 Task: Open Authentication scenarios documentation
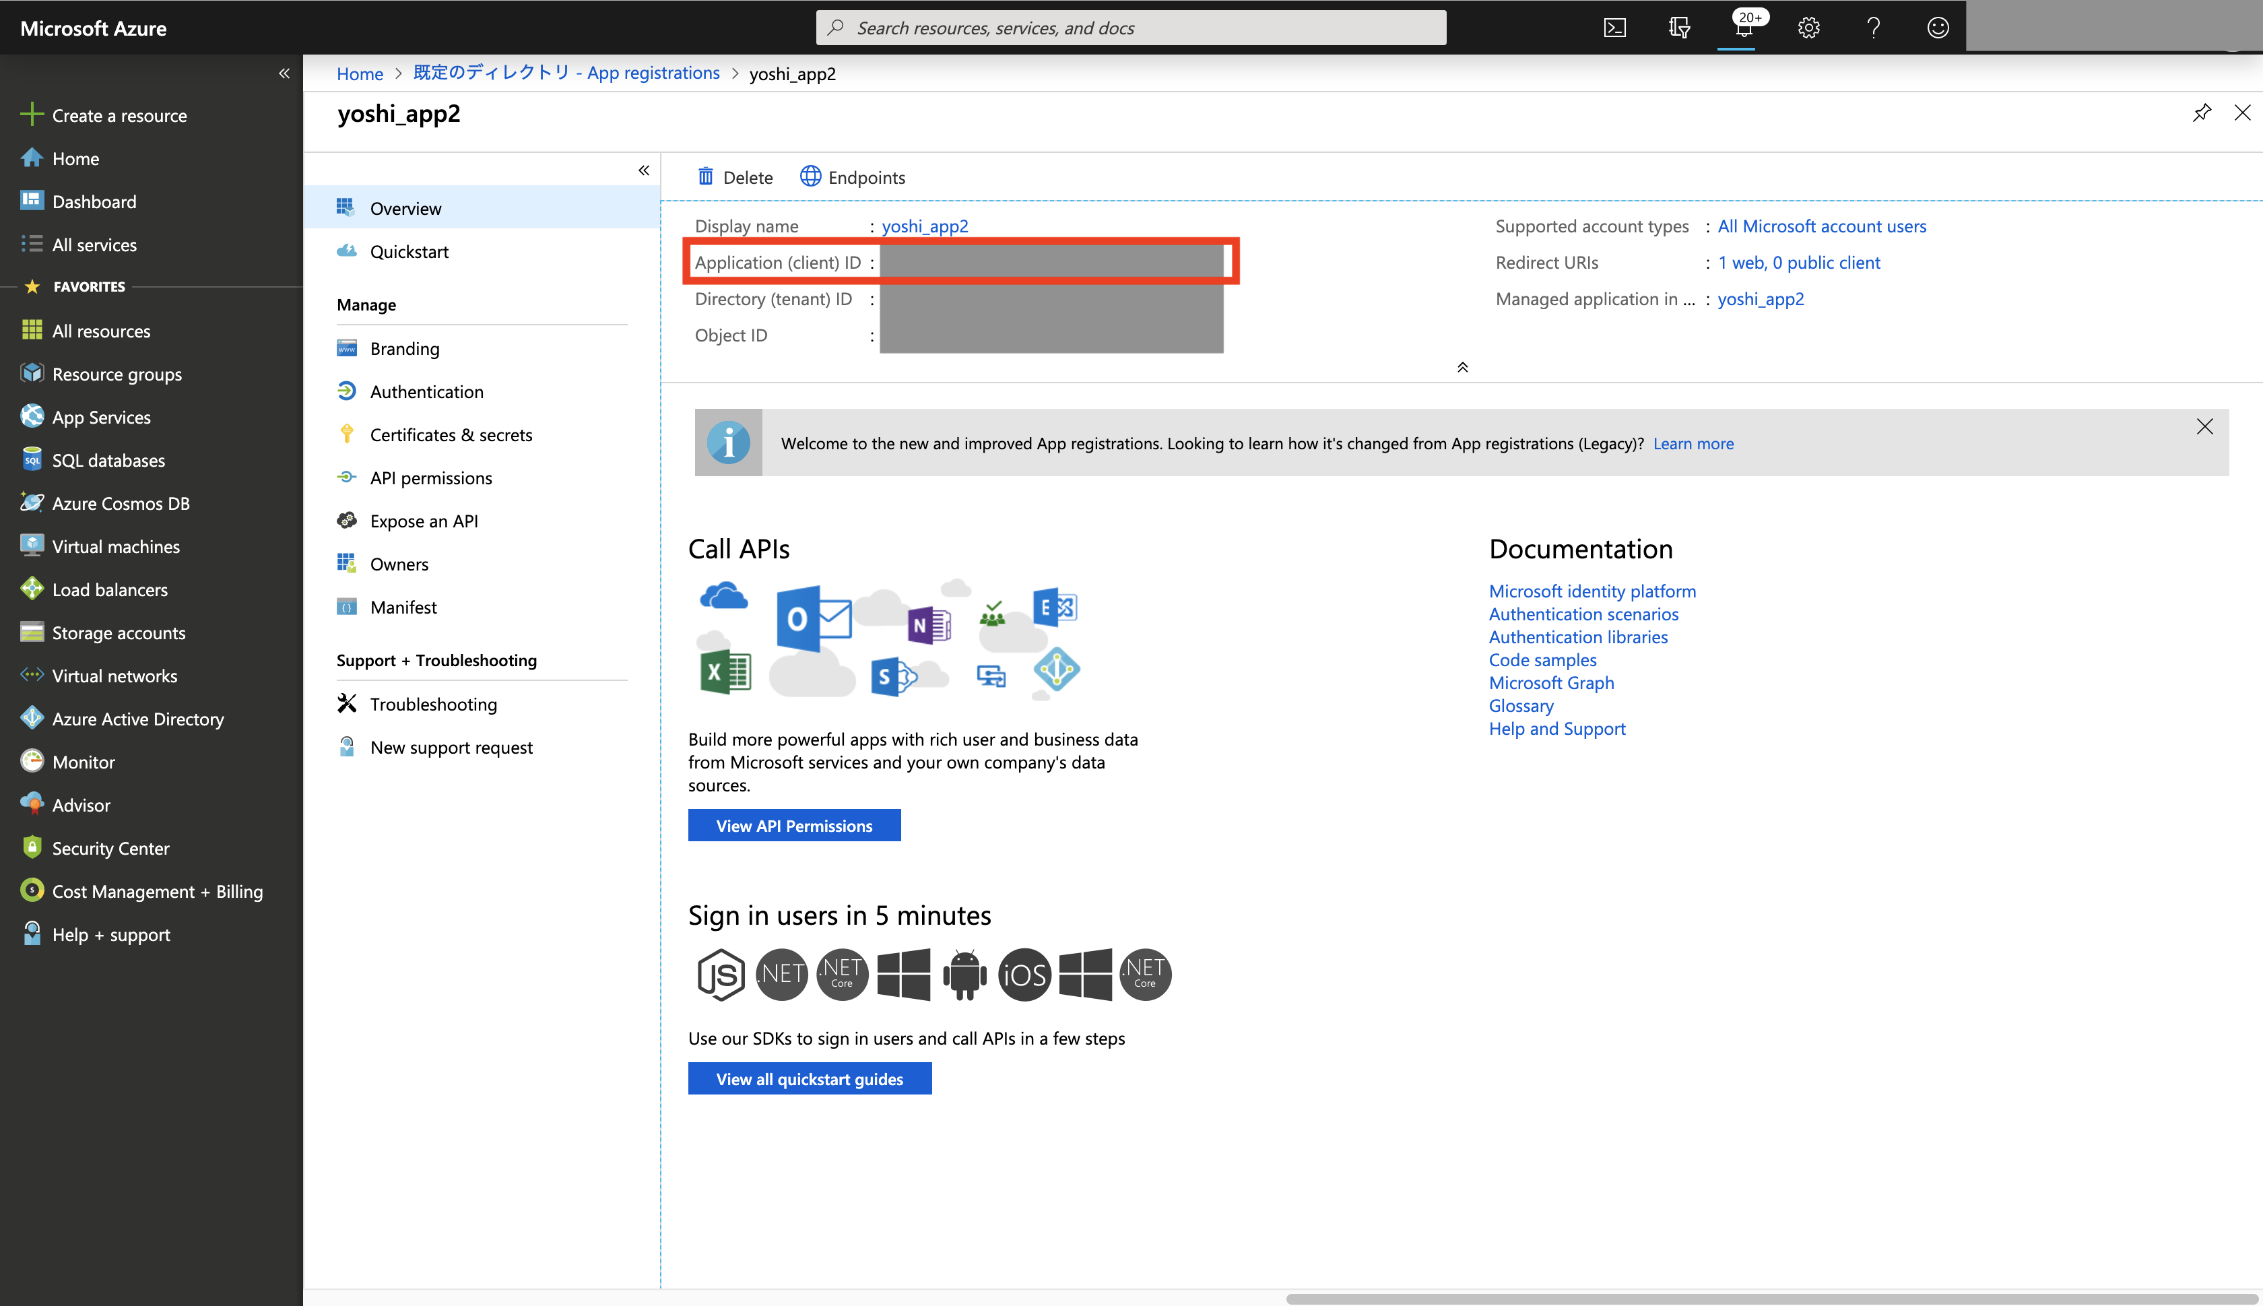point(1583,614)
